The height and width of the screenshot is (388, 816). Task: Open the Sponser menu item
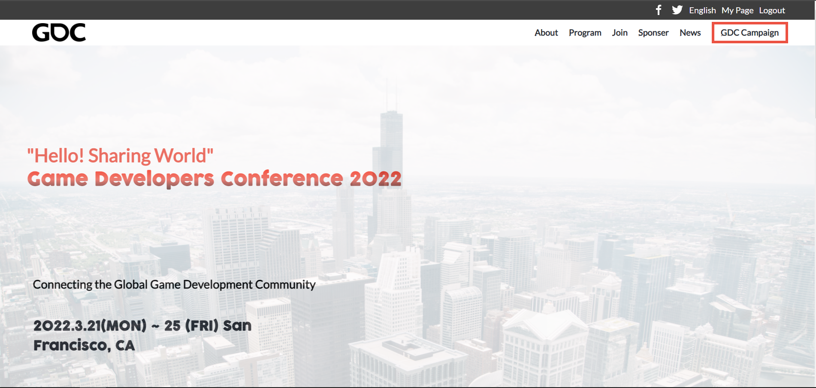tap(653, 33)
